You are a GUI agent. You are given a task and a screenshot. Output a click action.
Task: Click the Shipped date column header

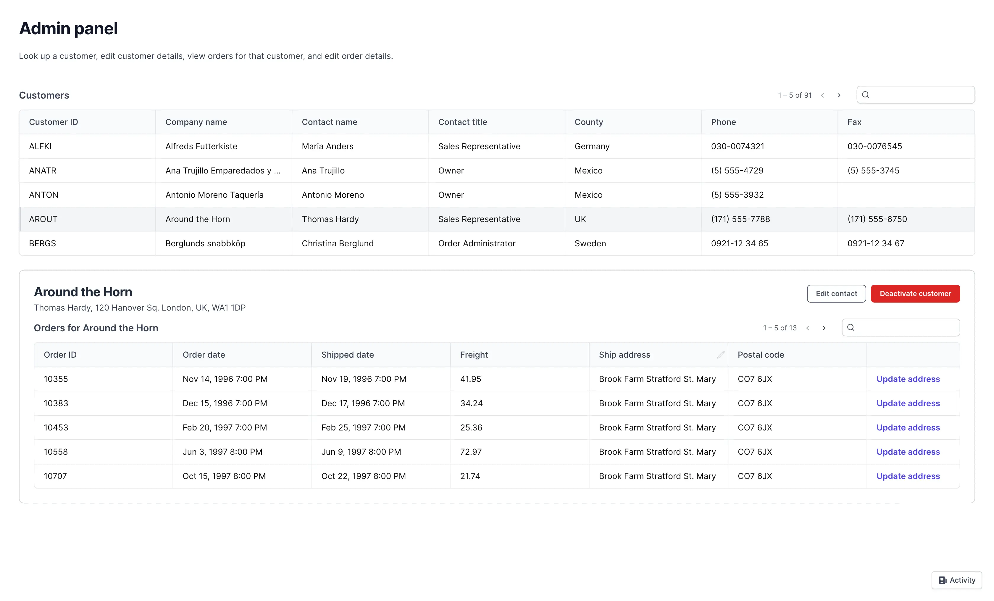pyautogui.click(x=381, y=355)
